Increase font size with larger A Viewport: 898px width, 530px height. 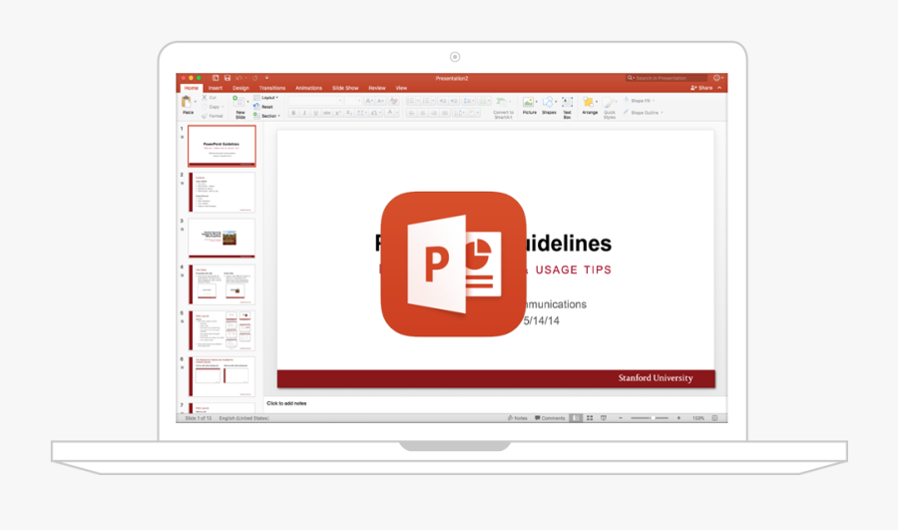(369, 101)
